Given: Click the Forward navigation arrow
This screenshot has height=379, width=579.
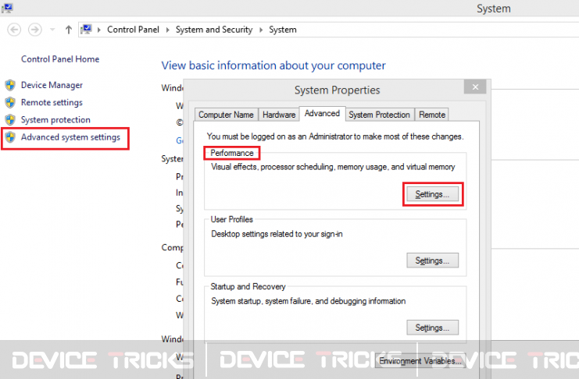Looking at the screenshot, I should (35, 30).
